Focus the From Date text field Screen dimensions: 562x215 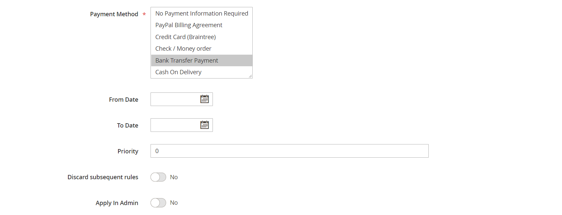click(x=175, y=99)
